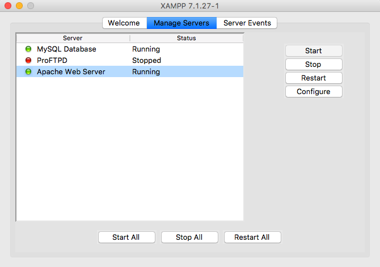The width and height of the screenshot is (380, 267).
Task: Select the Apache Web Server row
Action: tap(130, 72)
